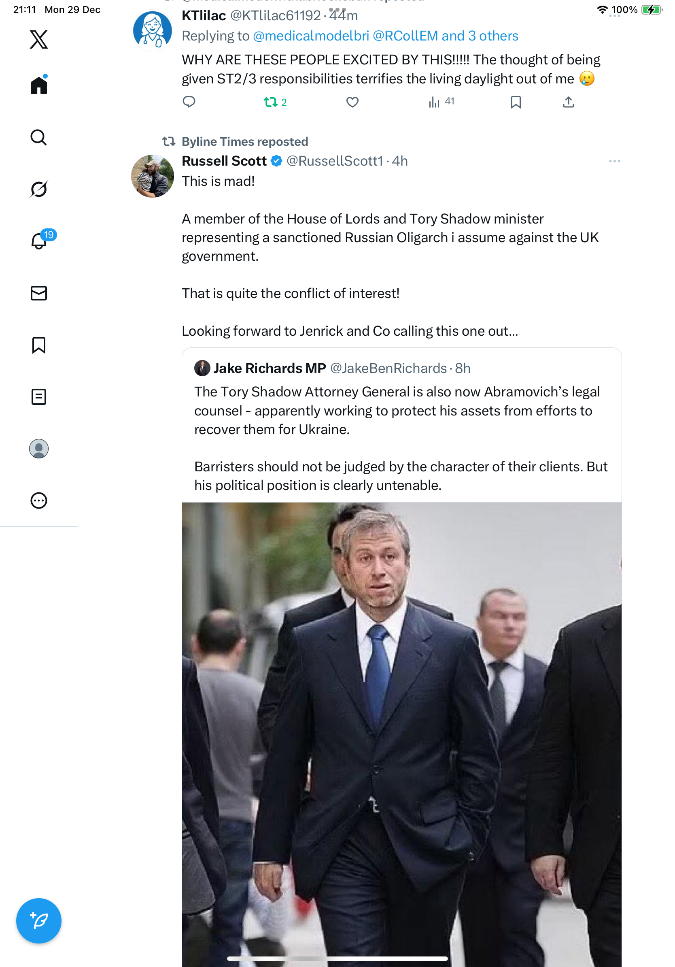Open more options on Russell Scott's post

tap(614, 161)
